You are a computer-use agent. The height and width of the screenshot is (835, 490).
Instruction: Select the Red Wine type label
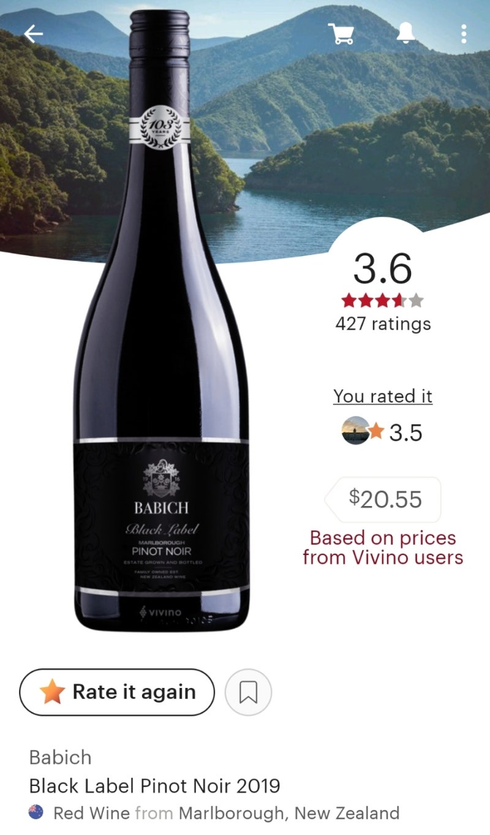[92, 813]
